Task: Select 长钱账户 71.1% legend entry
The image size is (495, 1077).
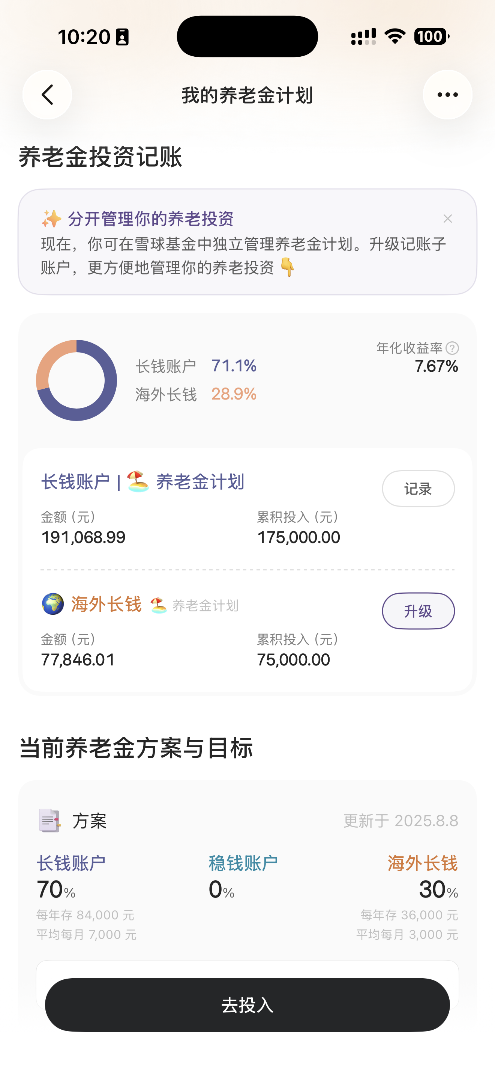Action: click(196, 366)
